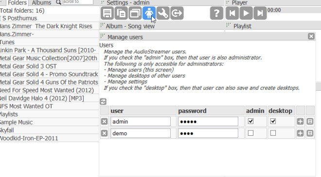The width and height of the screenshot is (321, 177).
Task: Skip to next track in Player
Action: [x=260, y=13]
